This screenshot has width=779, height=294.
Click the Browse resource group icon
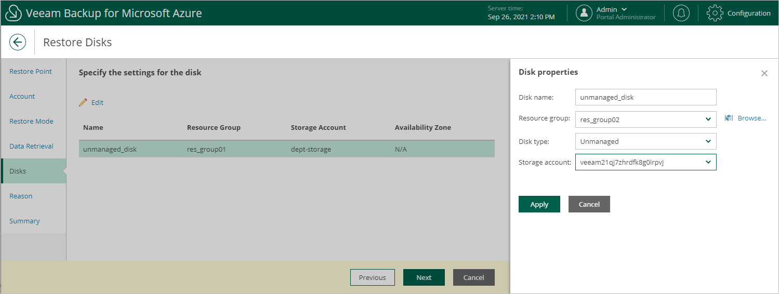pyautogui.click(x=729, y=118)
